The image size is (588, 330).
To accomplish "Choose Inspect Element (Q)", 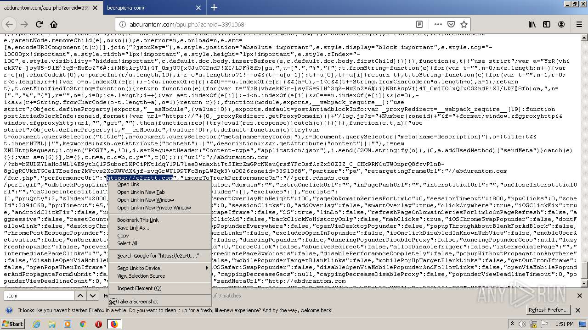I will (x=159, y=288).
